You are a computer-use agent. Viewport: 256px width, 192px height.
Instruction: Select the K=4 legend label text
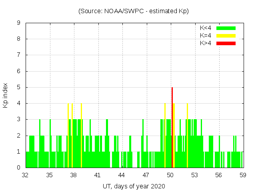click(x=205, y=36)
